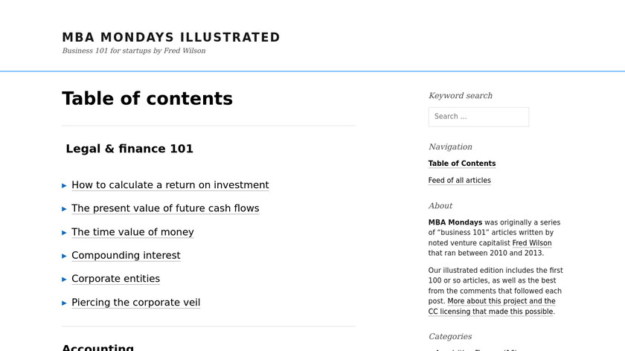The width and height of the screenshot is (625, 351).
Task: Click the MBA Mondays Illustrated site title
Action: pos(171,37)
